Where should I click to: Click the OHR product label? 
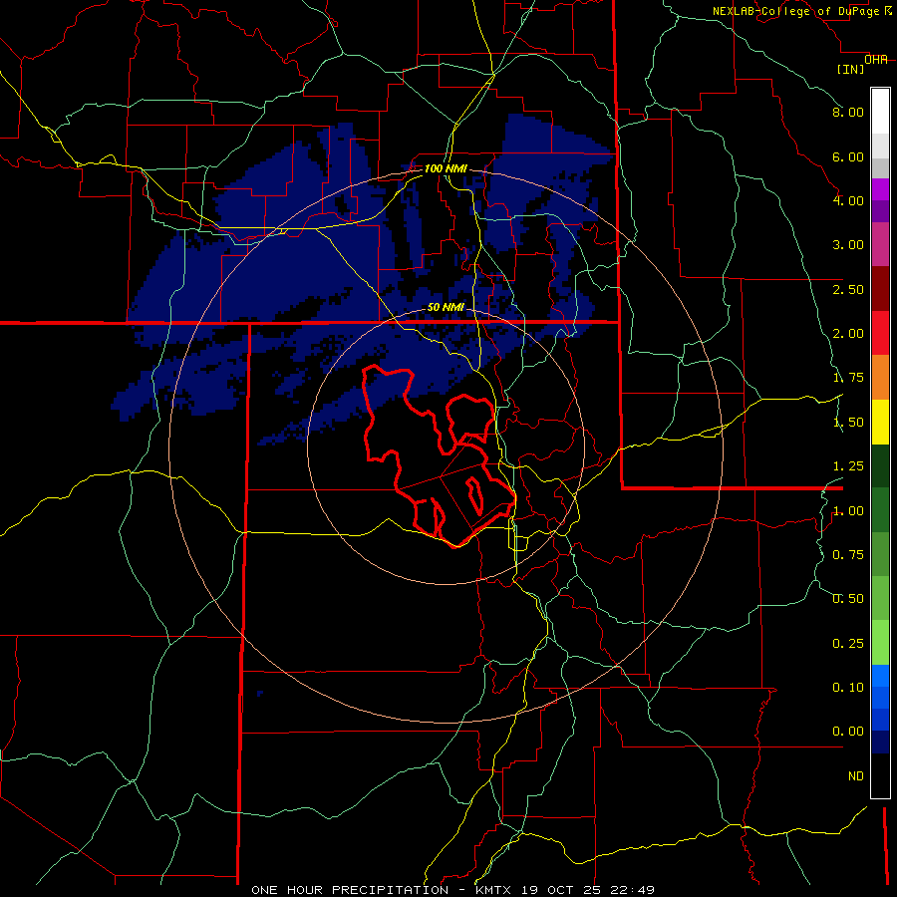876,60
